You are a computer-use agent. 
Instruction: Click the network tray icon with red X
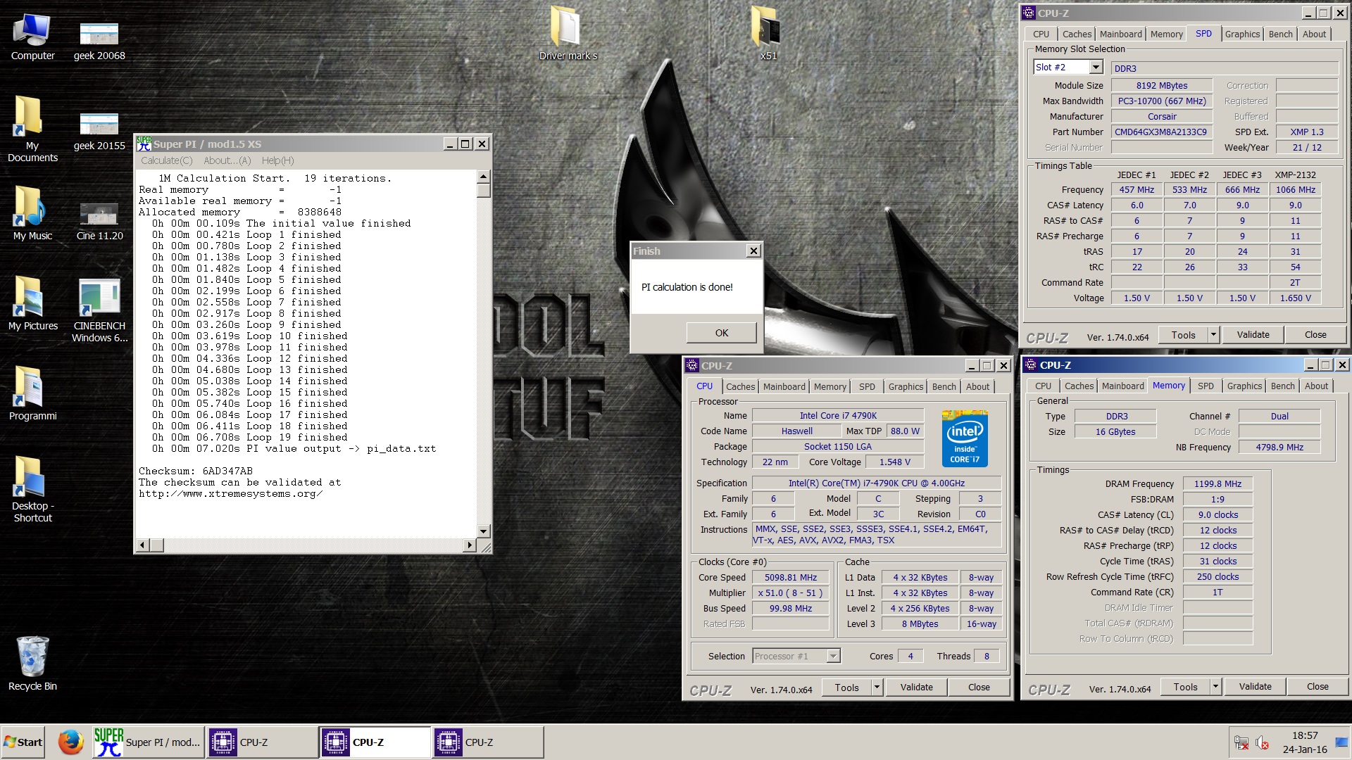[1241, 742]
